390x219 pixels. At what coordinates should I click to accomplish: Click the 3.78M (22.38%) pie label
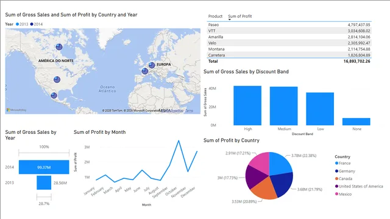(x=303, y=156)
